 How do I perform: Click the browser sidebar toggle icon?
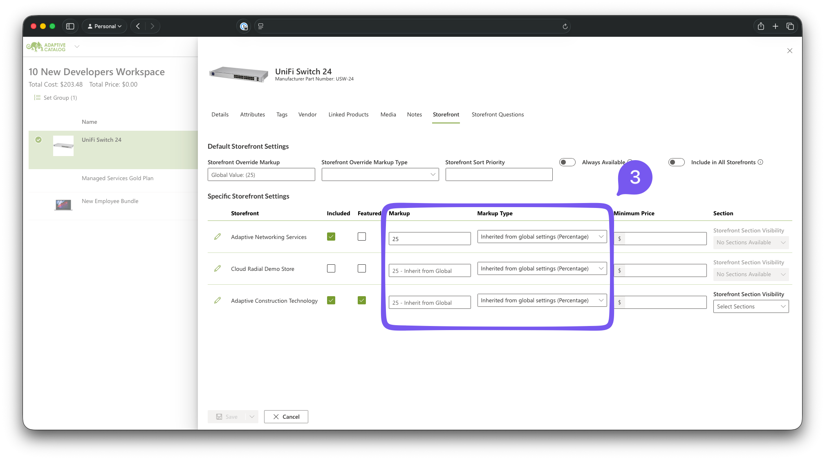(70, 26)
